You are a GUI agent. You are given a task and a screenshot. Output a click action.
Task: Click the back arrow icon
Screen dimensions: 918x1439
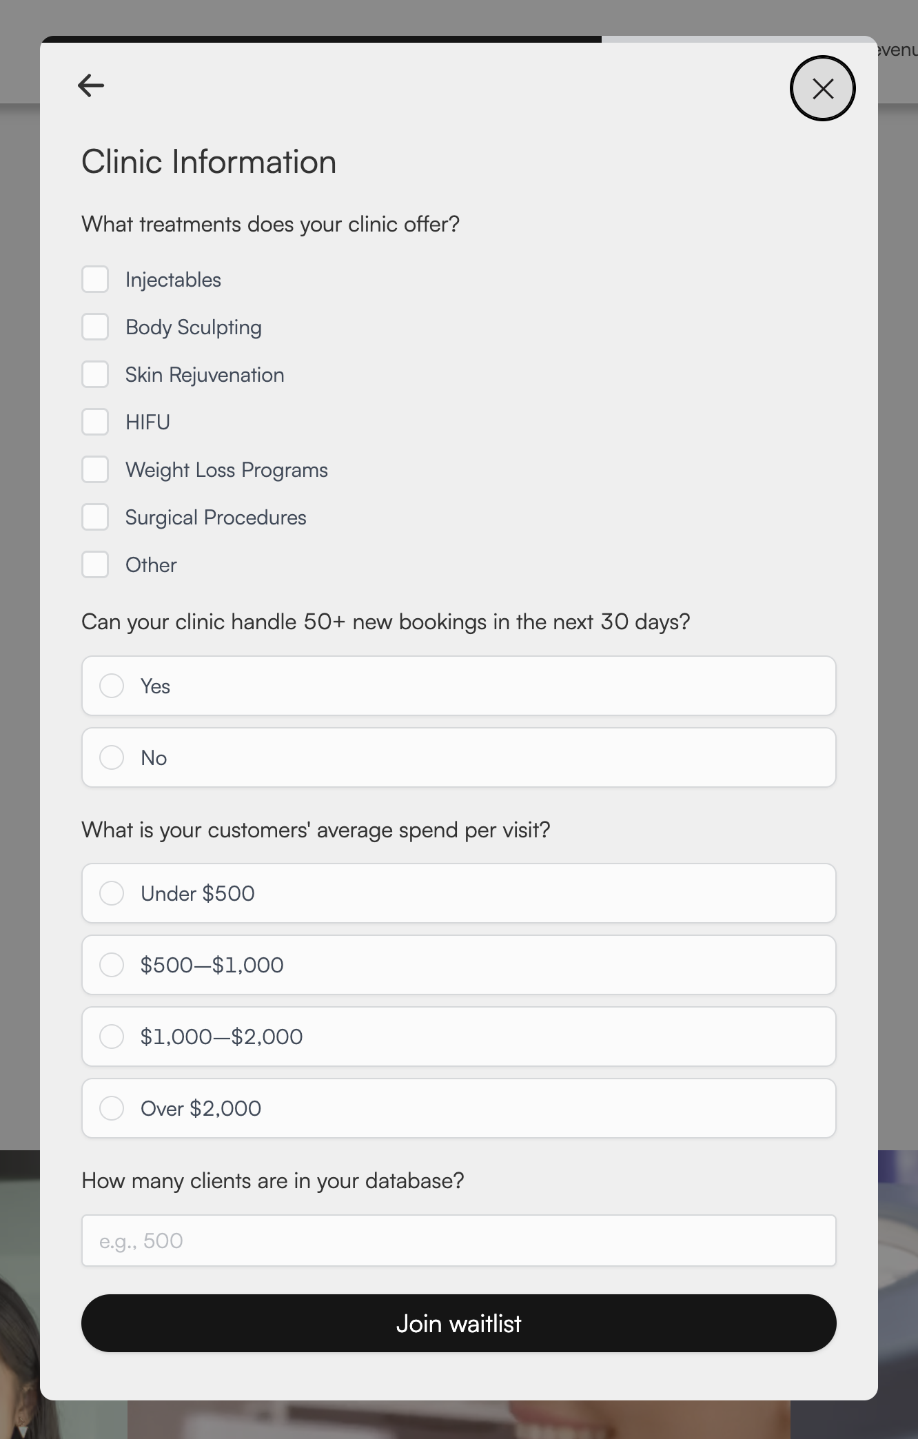point(91,85)
